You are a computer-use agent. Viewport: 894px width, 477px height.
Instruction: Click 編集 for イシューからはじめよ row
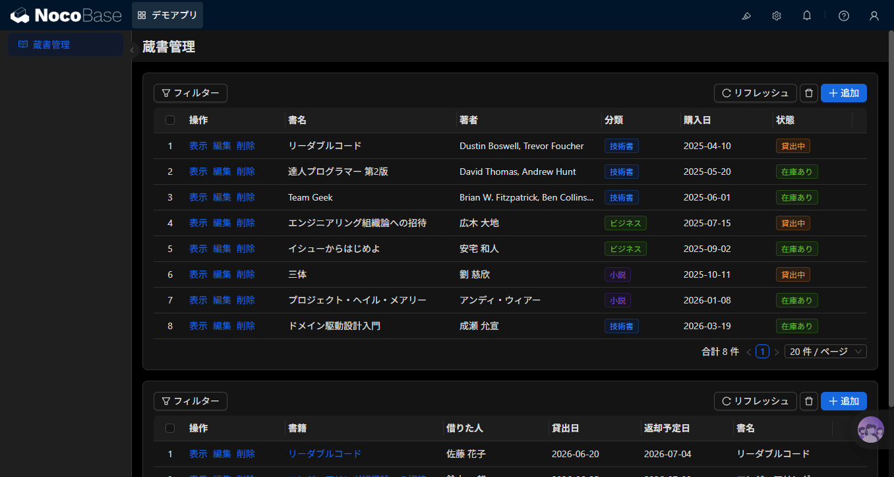222,249
